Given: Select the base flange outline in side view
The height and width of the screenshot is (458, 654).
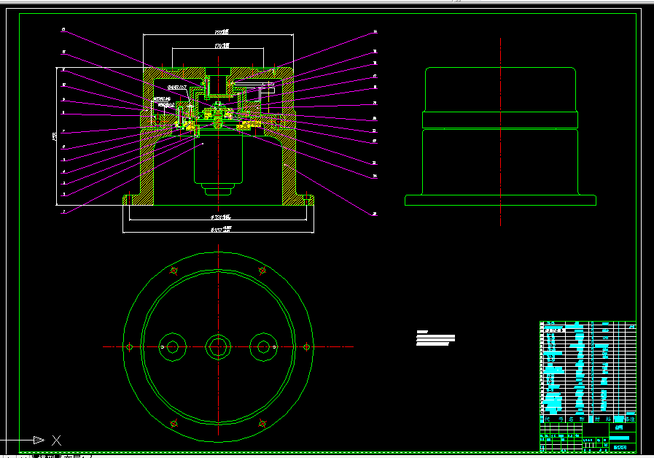Looking at the screenshot, I should [x=500, y=201].
